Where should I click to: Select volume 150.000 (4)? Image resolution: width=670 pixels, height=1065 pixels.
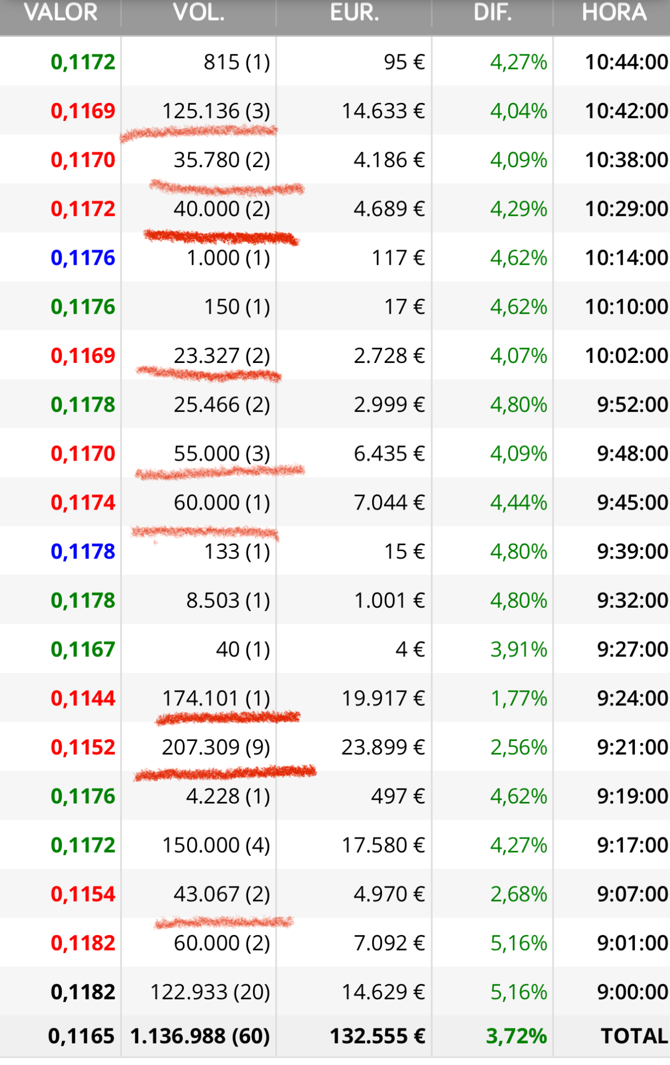pos(216,846)
